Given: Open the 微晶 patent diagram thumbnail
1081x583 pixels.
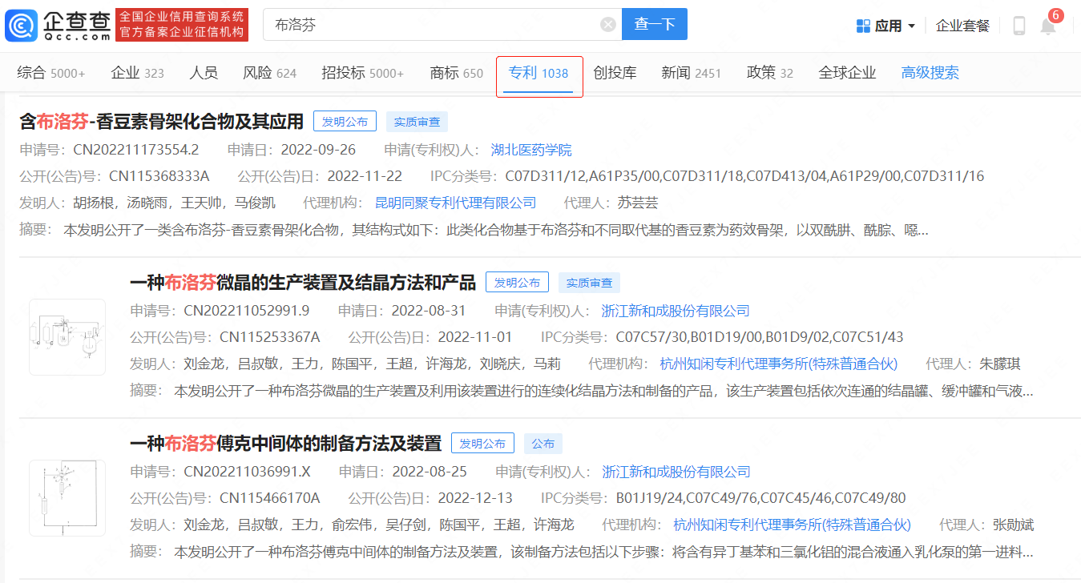Looking at the screenshot, I should tap(67, 337).
